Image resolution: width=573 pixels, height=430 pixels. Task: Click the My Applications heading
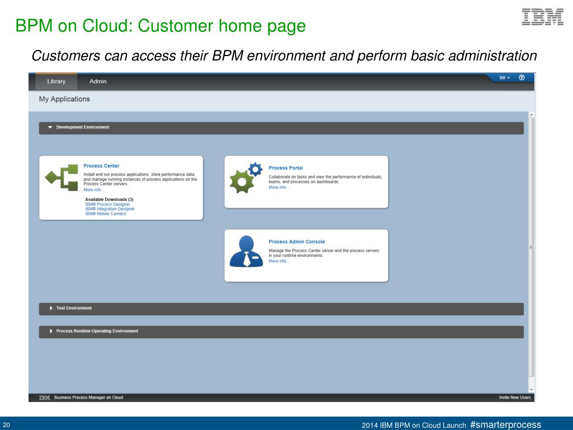pos(64,99)
